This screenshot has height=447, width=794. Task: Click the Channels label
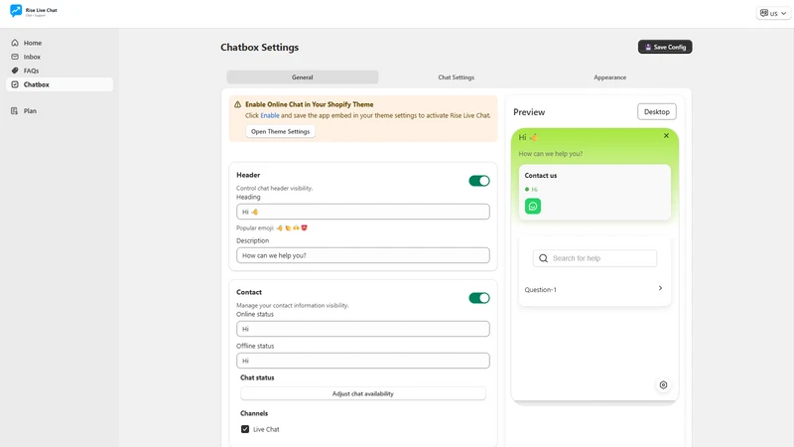point(254,413)
